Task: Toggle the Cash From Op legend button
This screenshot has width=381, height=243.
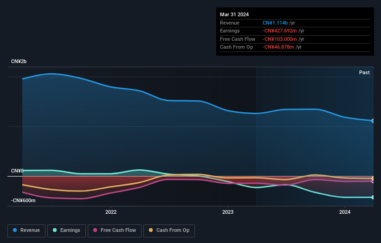Action: tap(169, 230)
